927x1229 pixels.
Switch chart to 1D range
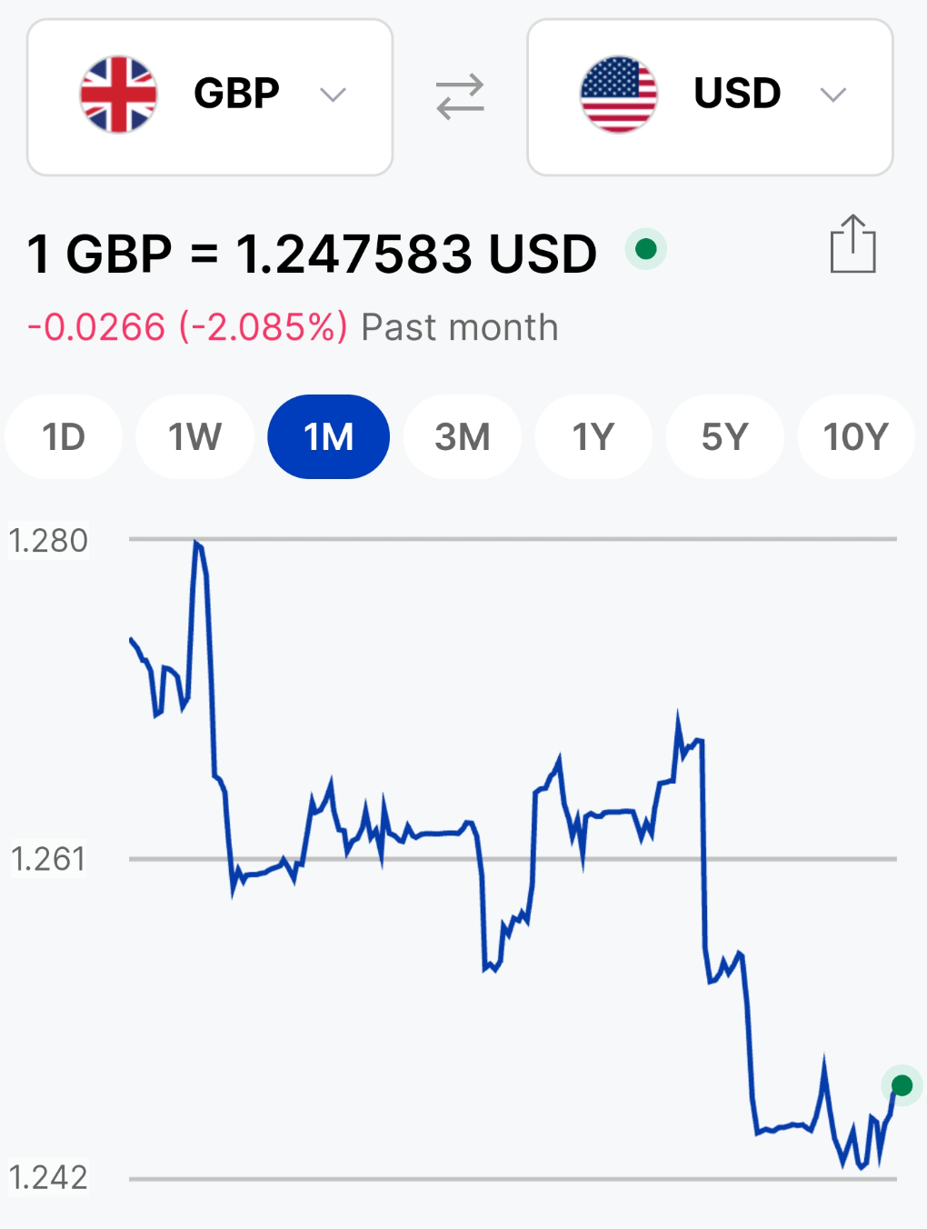coord(64,437)
